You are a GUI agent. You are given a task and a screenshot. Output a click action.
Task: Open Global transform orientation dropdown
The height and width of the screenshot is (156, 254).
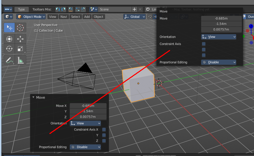click(x=134, y=17)
